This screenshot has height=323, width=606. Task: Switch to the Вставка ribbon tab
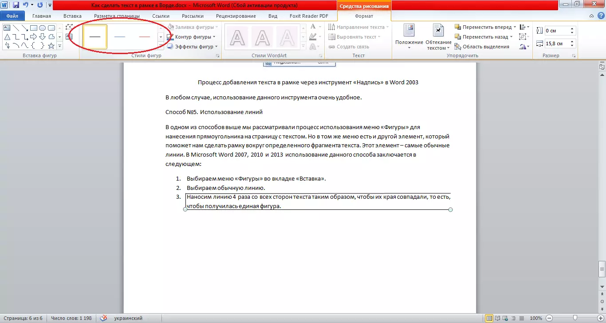72,16
